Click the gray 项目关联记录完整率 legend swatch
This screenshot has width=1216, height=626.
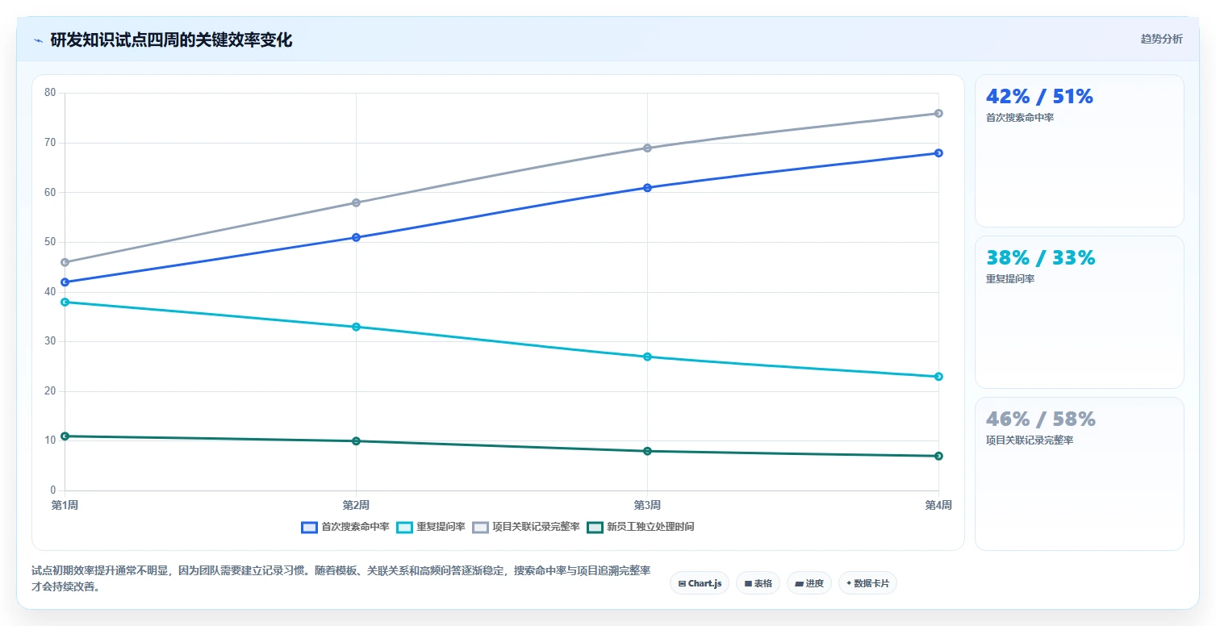480,527
